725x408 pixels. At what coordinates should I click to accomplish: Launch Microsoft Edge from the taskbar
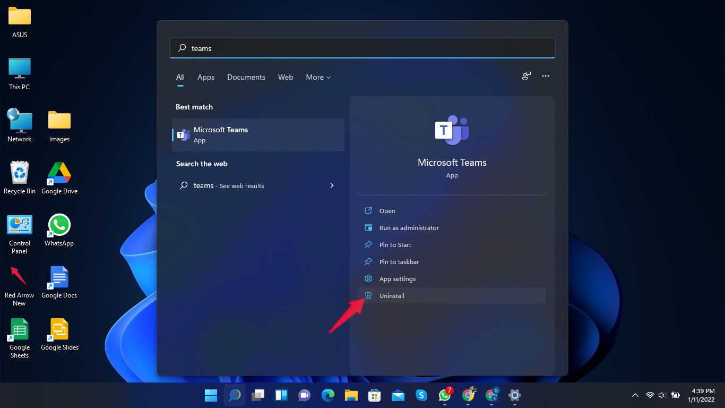click(328, 395)
